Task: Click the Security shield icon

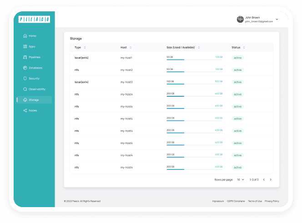Action: pyautogui.click(x=25, y=78)
